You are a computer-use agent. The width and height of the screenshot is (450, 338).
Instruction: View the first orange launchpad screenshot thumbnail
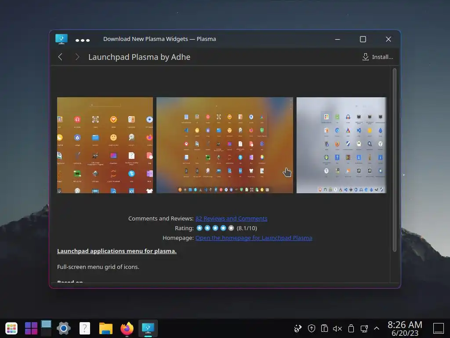[x=105, y=145]
